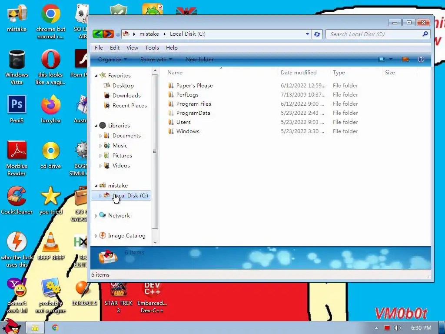Select the 'furryfox' Firefox desktop icon
The height and width of the screenshot is (334, 445).
pyautogui.click(x=50, y=109)
